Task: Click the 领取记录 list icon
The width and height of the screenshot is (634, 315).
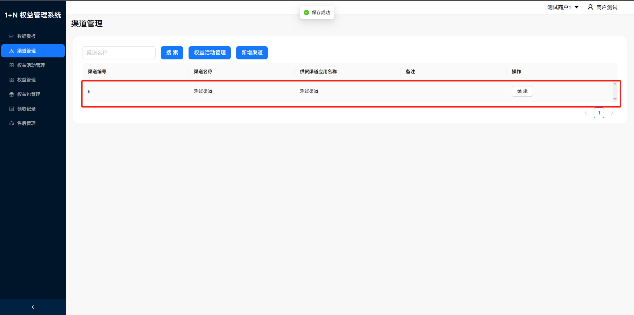Action: [12, 109]
